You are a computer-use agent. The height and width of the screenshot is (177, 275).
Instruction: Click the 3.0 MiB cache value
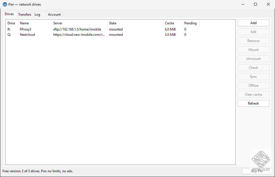[x=170, y=35]
